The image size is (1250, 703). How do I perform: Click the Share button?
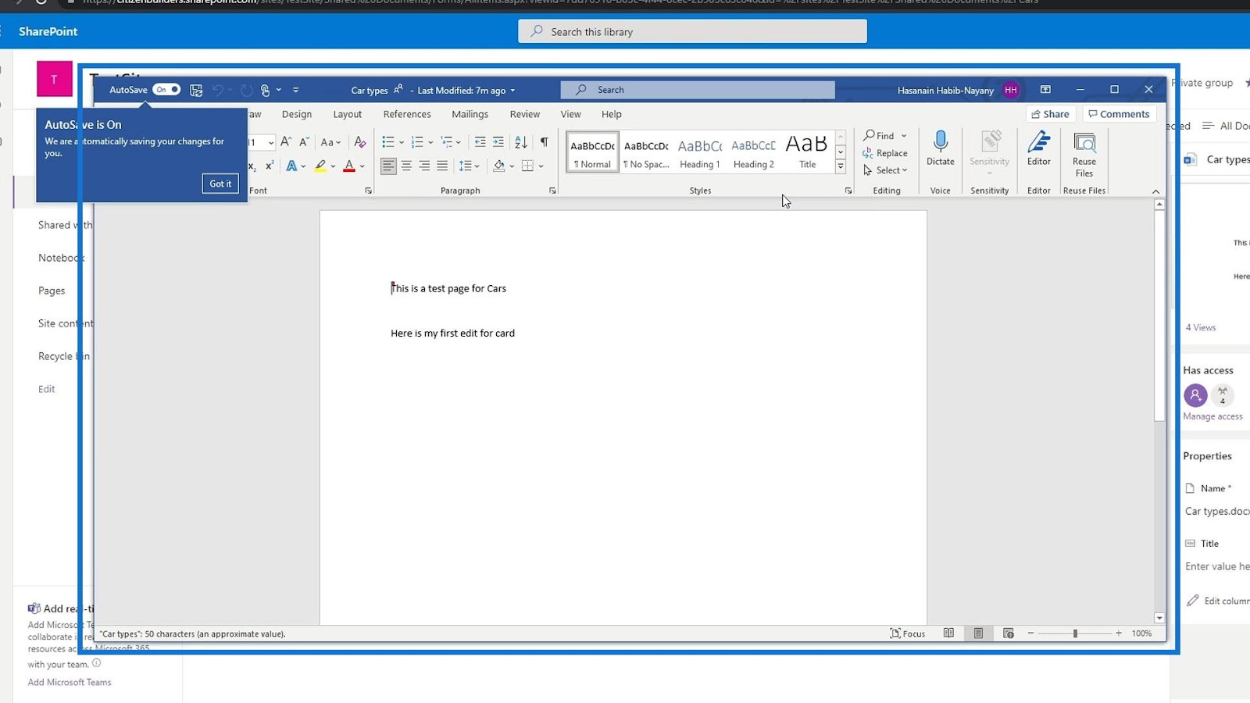(1050, 114)
